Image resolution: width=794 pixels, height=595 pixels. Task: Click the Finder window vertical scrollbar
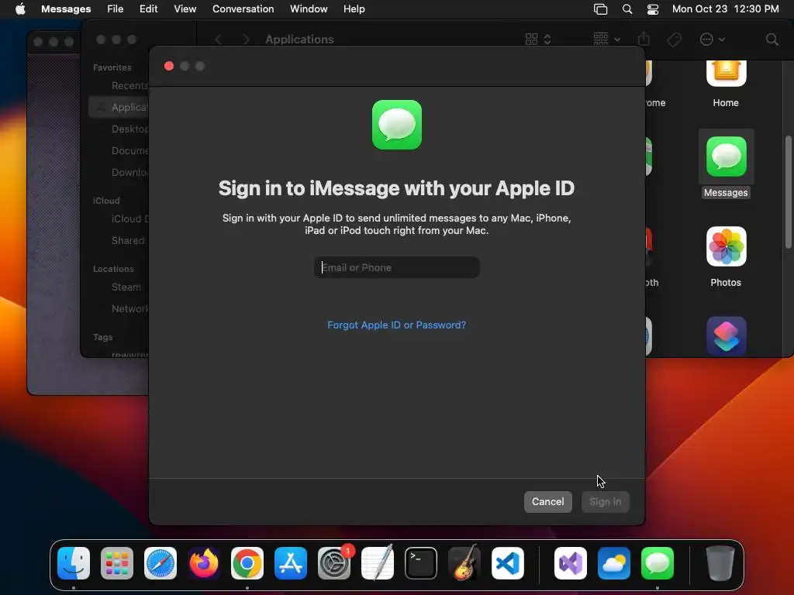[x=789, y=192]
